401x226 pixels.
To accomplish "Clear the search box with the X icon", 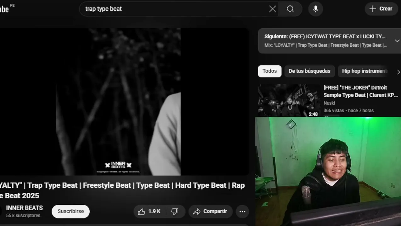I will pyautogui.click(x=272, y=9).
